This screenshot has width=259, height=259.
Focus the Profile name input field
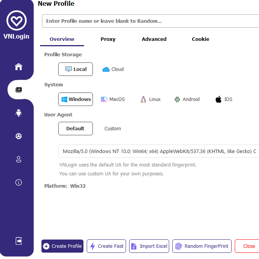coord(150,21)
